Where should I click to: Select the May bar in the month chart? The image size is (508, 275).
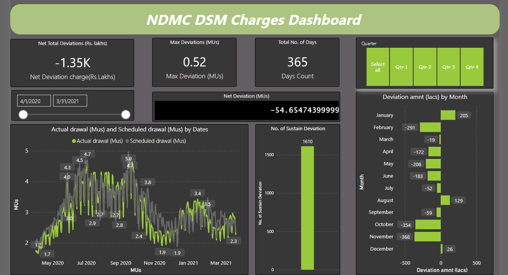coord(433,164)
